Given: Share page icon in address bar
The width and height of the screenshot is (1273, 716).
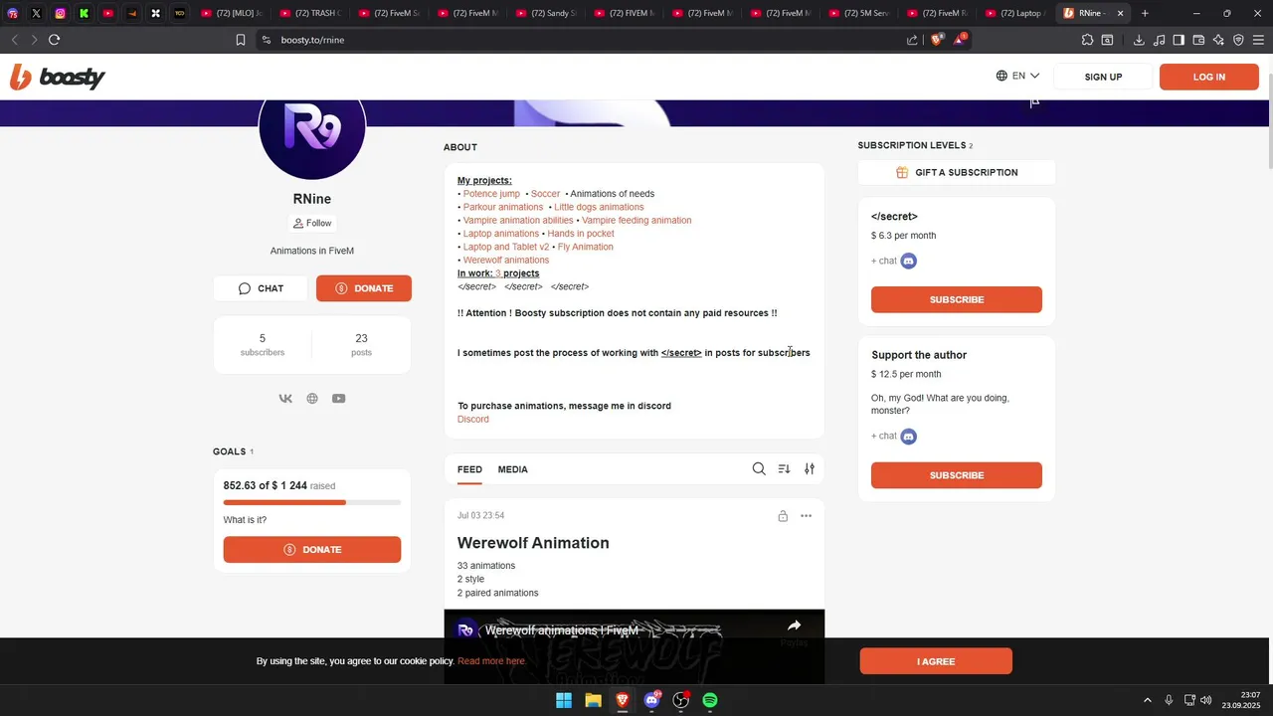Looking at the screenshot, I should click(x=912, y=40).
